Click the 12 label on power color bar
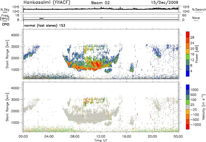This screenshot has width=206, height=142. click(x=192, y=60)
